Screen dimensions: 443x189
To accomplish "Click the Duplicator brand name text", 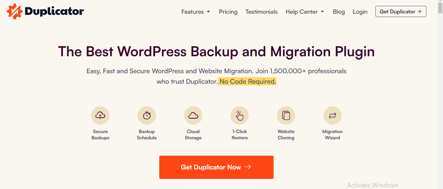I will coord(54,11).
